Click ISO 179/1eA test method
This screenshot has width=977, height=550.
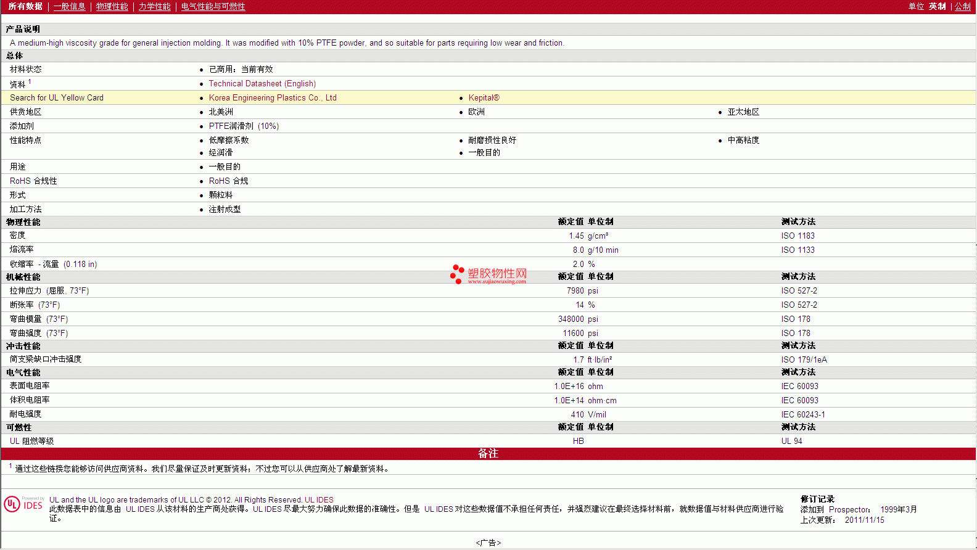(804, 359)
